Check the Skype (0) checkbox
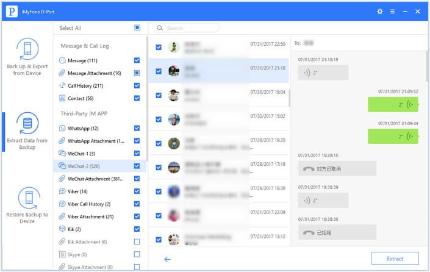The width and height of the screenshot is (430, 272). (137, 254)
